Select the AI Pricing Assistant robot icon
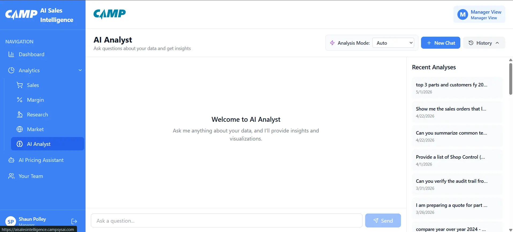513x232 pixels. pos(11,160)
